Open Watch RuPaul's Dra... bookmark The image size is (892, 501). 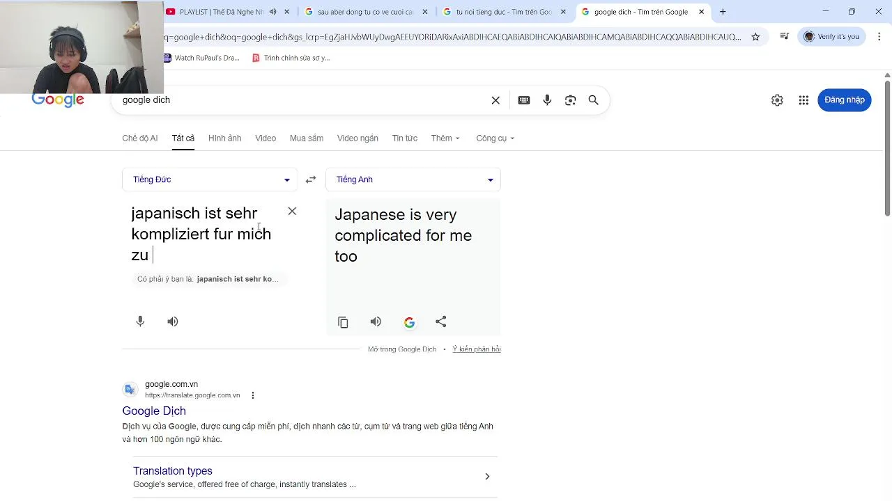tap(202, 58)
